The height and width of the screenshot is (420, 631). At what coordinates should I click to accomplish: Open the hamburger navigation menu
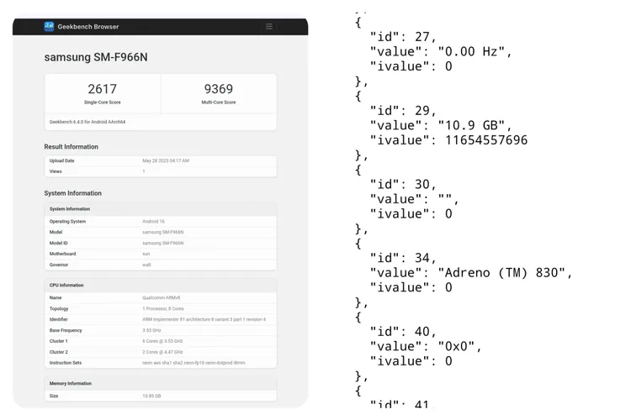tap(269, 27)
